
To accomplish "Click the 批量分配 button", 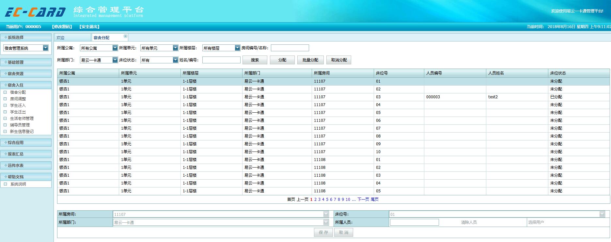I will [x=310, y=60].
